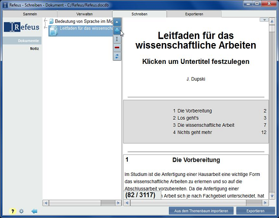Image resolution: width=279 pixels, height=218 pixels.
Task: Select Notiz in the left sidebar
Action: coord(34,49)
